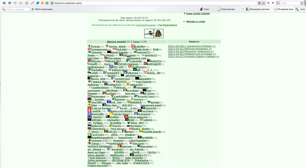Screen dimensions: 306x168
Task: Click black syndicate icon before Джон Коннор
Action: 109,52
